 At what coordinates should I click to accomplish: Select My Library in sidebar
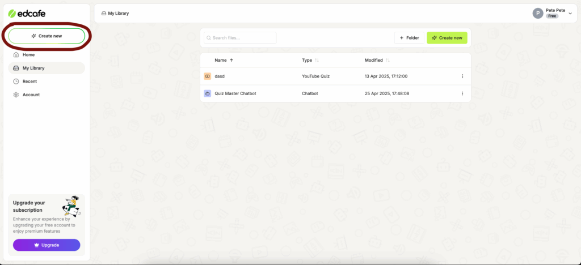pos(47,68)
